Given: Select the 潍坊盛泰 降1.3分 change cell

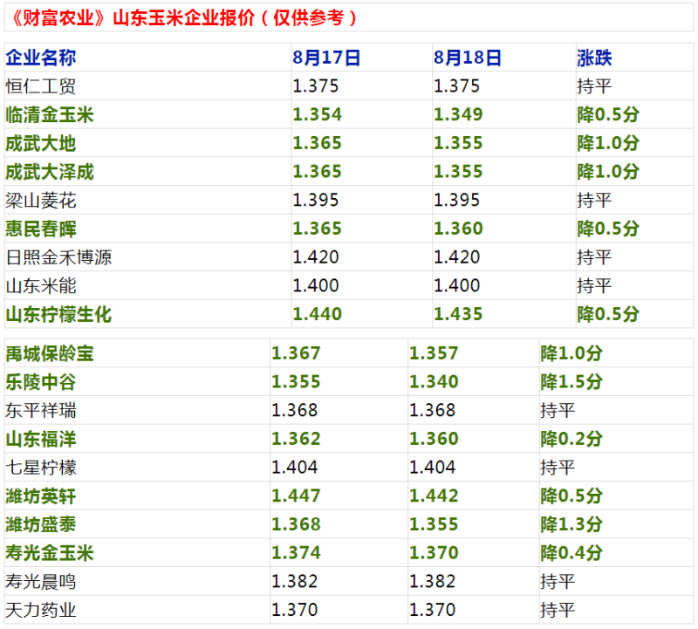Looking at the screenshot, I should tap(571, 524).
